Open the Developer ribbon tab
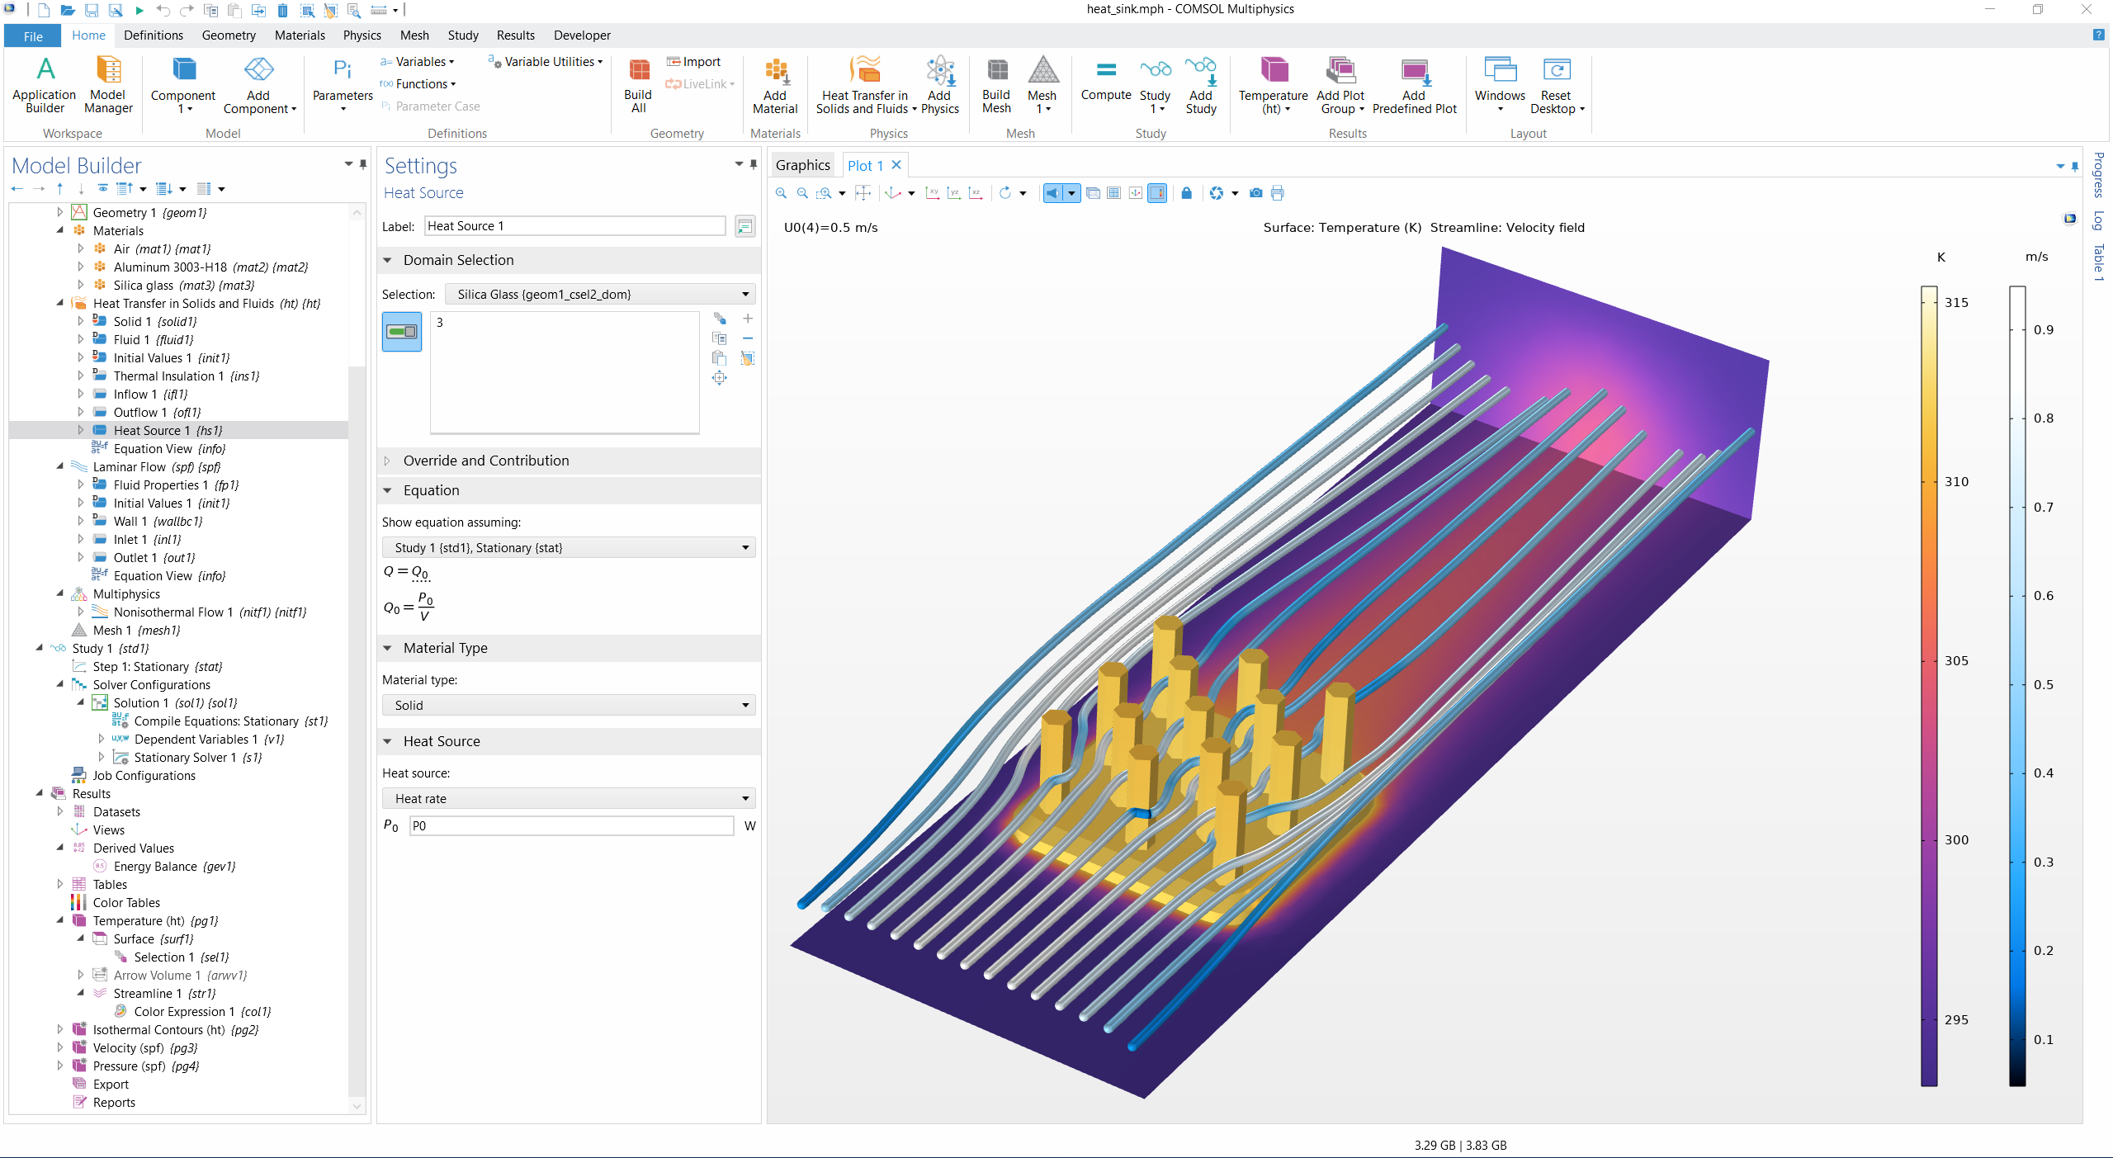The width and height of the screenshot is (2113, 1158). [x=582, y=35]
